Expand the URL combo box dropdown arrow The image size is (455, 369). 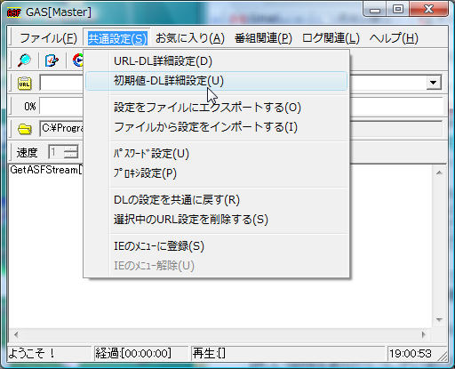pos(433,83)
